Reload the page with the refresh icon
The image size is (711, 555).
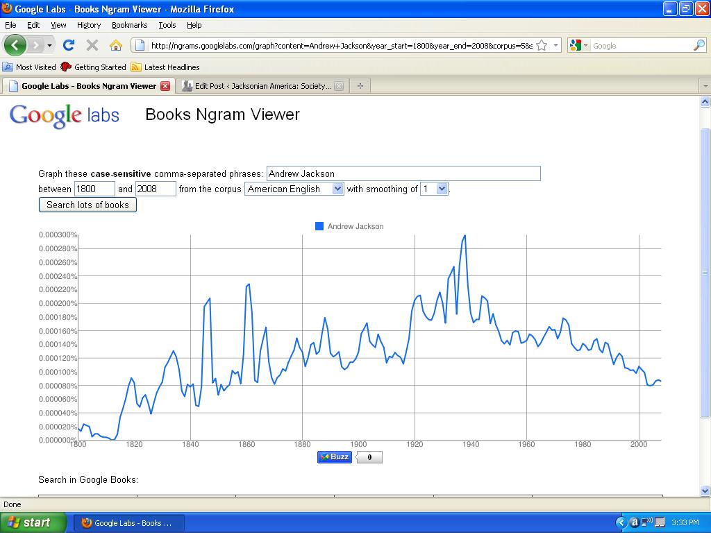pos(68,45)
